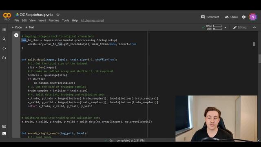The width and height of the screenshot is (261, 147).
Task: Open the Code snippets sidebar icon
Action: click(4, 49)
